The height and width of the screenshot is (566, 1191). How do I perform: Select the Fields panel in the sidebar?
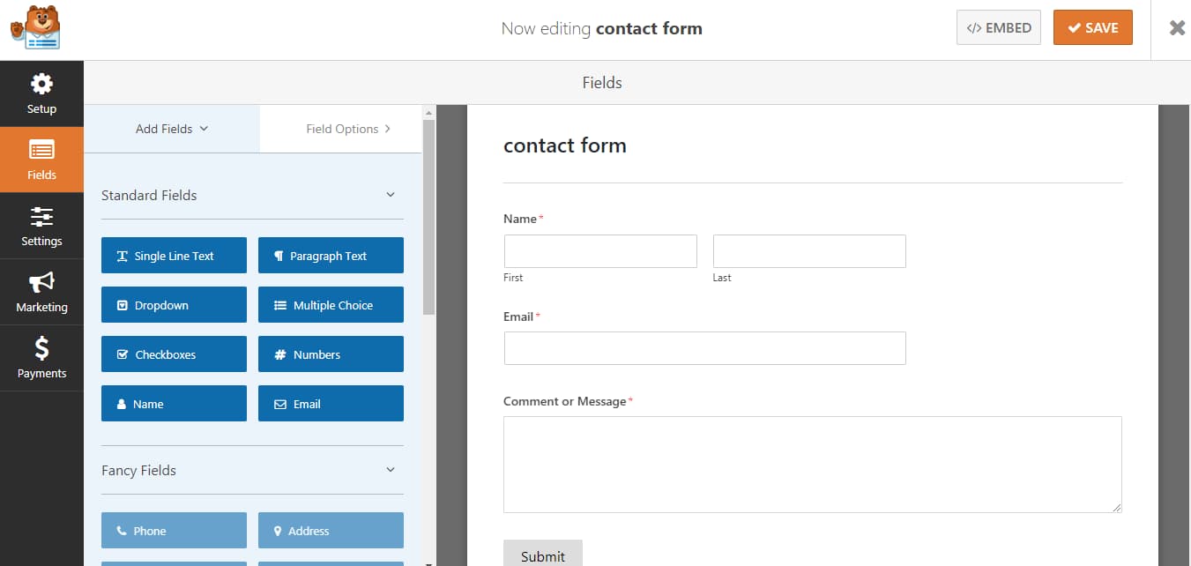(41, 160)
